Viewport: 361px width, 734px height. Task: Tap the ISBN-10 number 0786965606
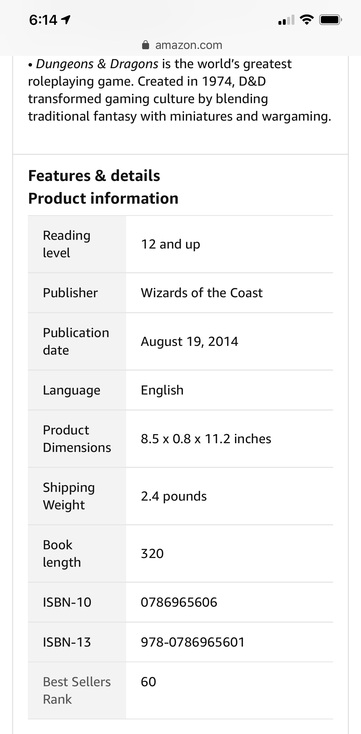pyautogui.click(x=179, y=602)
